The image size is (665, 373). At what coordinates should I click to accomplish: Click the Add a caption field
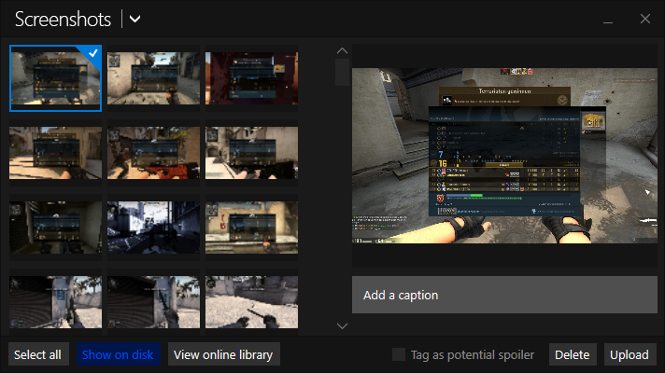click(504, 295)
